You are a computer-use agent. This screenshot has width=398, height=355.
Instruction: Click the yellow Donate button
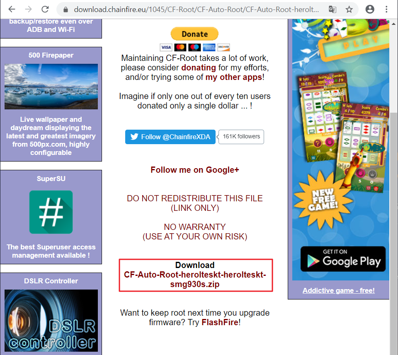[x=195, y=34]
